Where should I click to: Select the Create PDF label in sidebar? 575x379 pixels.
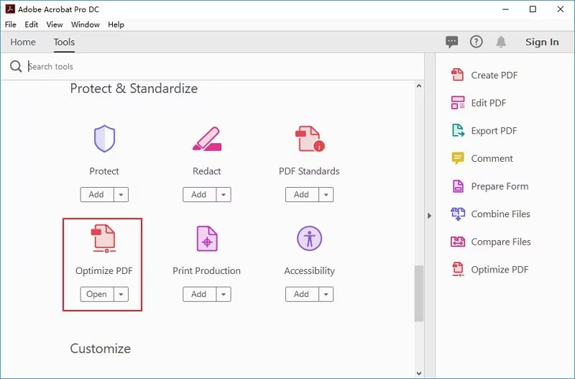494,76
